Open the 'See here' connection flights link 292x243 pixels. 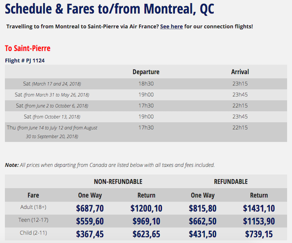(x=171, y=27)
